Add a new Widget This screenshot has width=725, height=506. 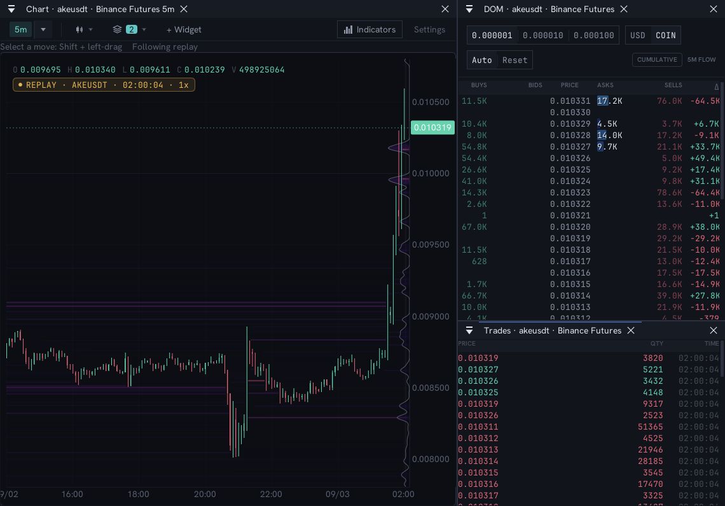[184, 30]
